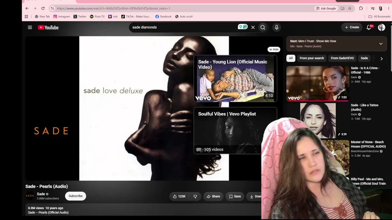Go to YouTube home via the logo
The width and height of the screenshot is (392, 220).
[48, 28]
